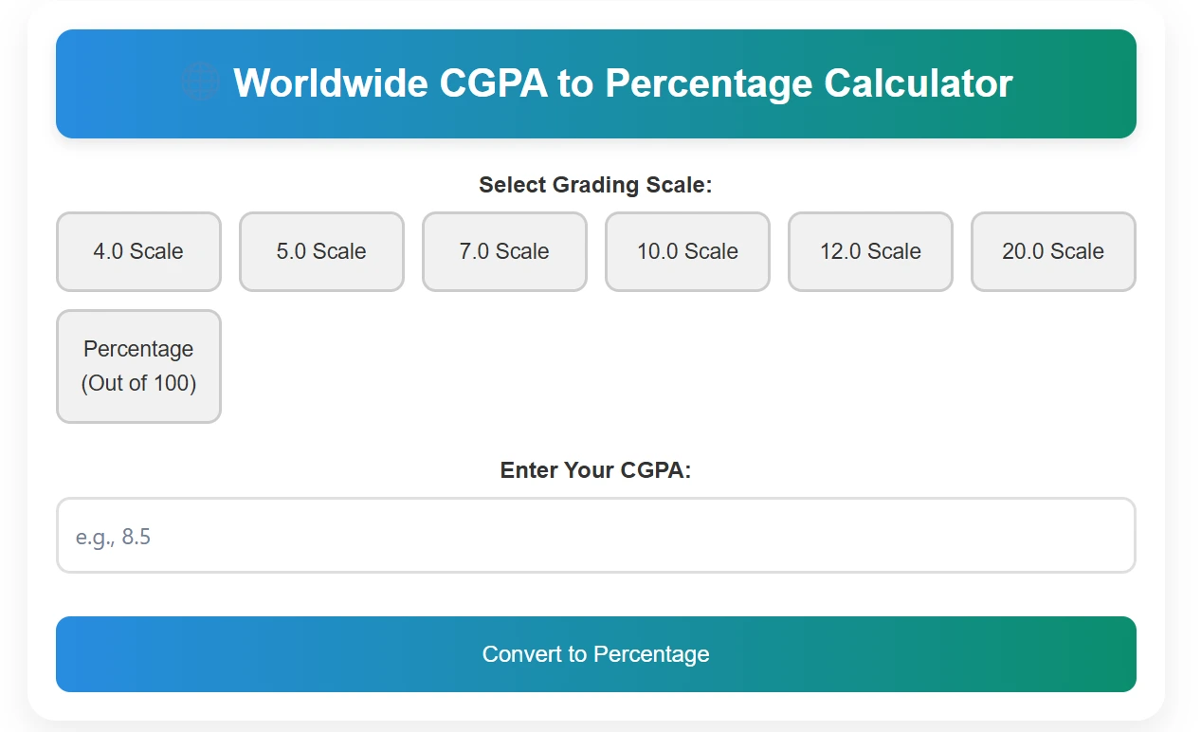Click the globe icon in the header
Screen dimensions: 1201x732
199,82
